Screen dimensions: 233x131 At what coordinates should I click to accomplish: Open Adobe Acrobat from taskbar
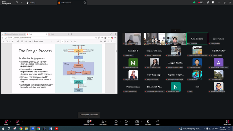(56, 128)
